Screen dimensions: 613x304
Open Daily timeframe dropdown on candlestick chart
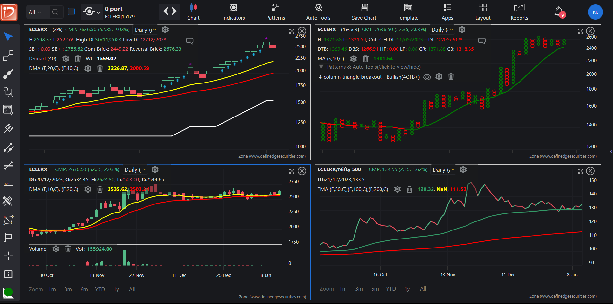[135, 169]
